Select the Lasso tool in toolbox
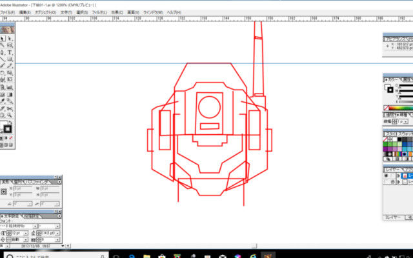Viewport: 413px width, 258px height. 10,45
